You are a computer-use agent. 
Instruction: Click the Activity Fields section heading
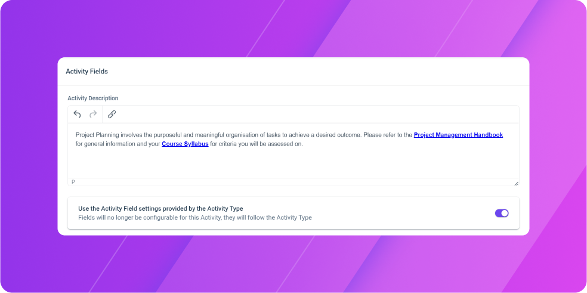point(87,71)
